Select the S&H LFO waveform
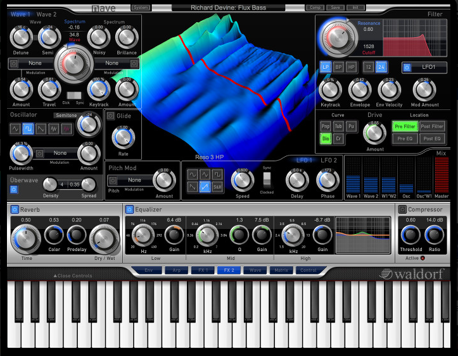This screenshot has width=458, height=356. 217,187
